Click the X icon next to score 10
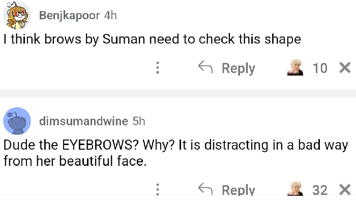This screenshot has height=206, width=356. [344, 67]
